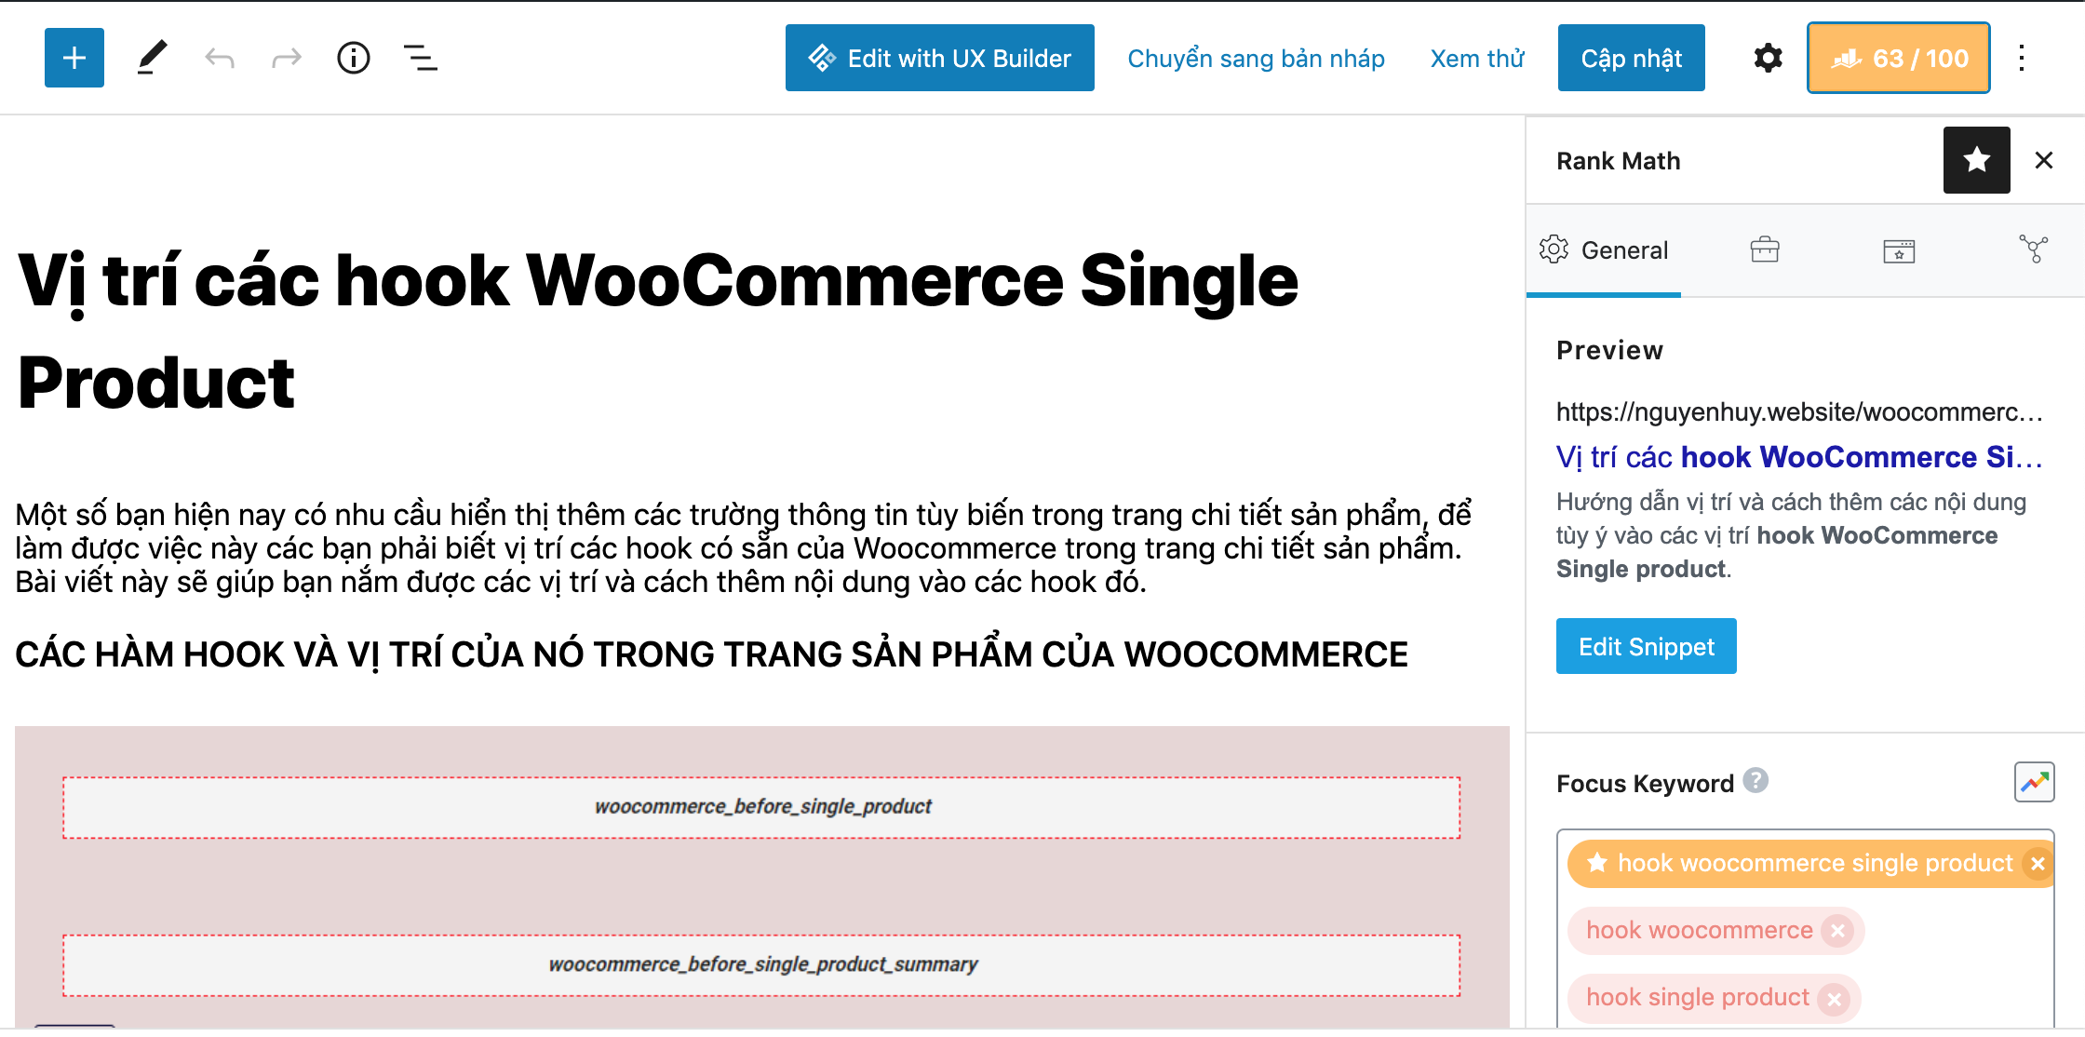Open Rank Math Schema tab icon

pos(1899,249)
